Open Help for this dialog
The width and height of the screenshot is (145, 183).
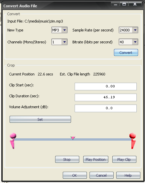click(128, 175)
